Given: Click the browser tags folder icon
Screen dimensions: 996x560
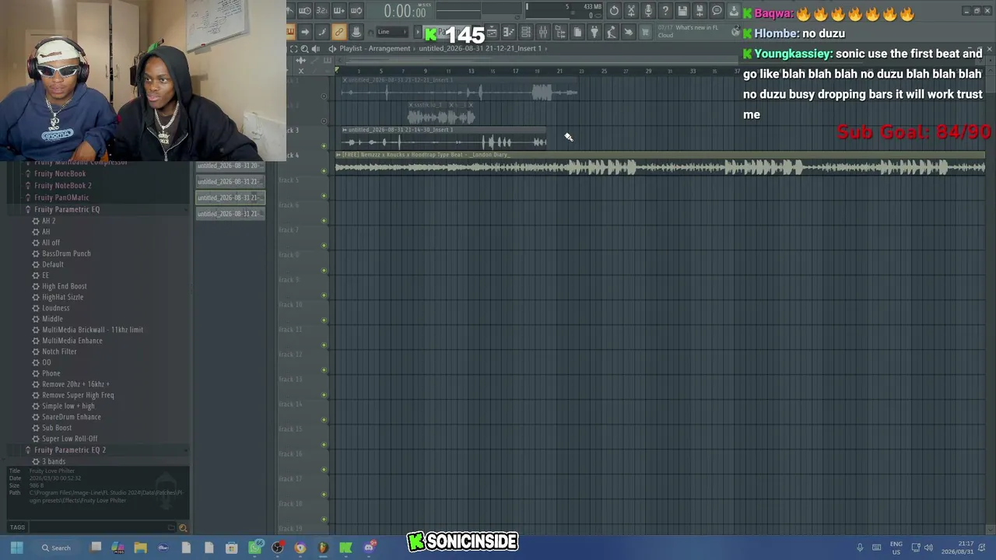Looking at the screenshot, I should 171,528.
